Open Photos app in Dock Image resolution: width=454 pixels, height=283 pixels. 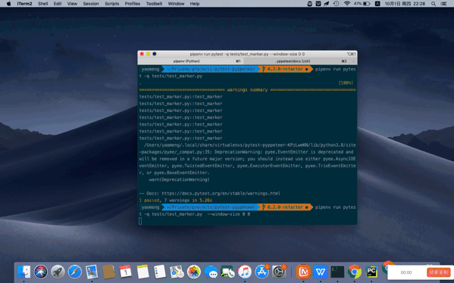click(x=194, y=272)
